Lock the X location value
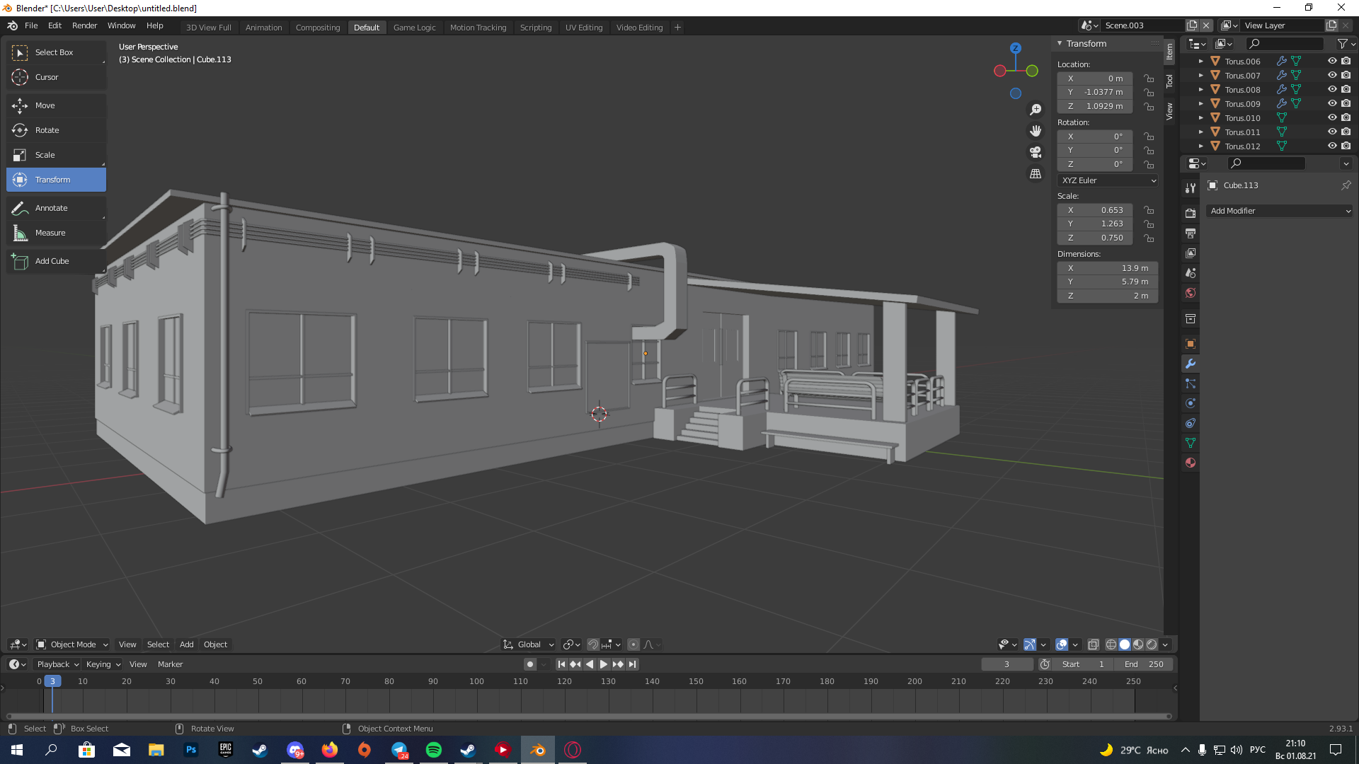 [x=1149, y=79]
